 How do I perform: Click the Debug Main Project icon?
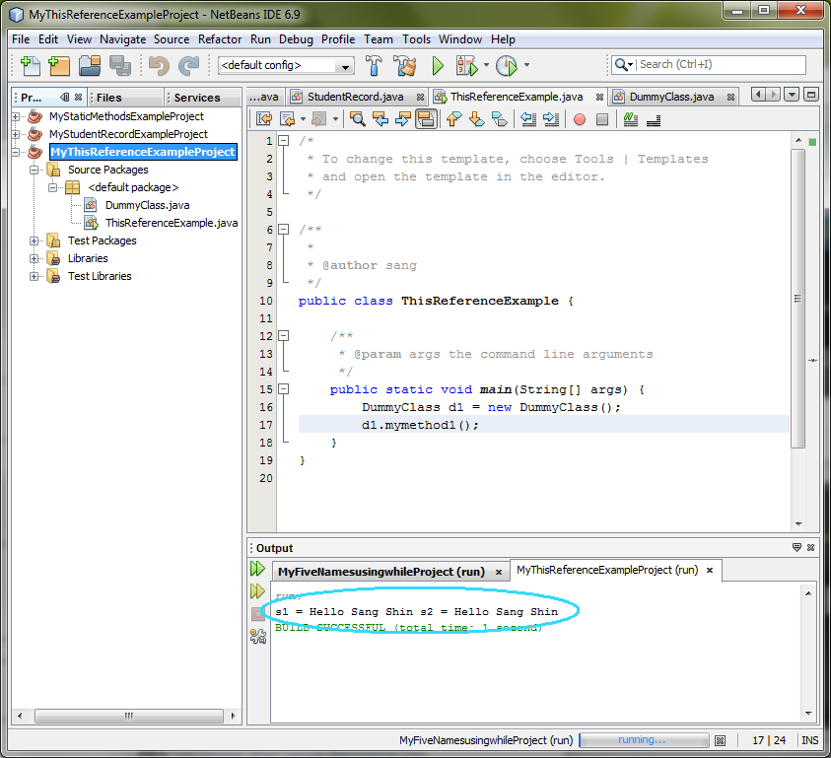467,65
